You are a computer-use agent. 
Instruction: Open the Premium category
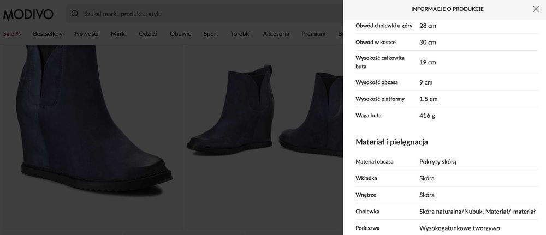coord(313,34)
